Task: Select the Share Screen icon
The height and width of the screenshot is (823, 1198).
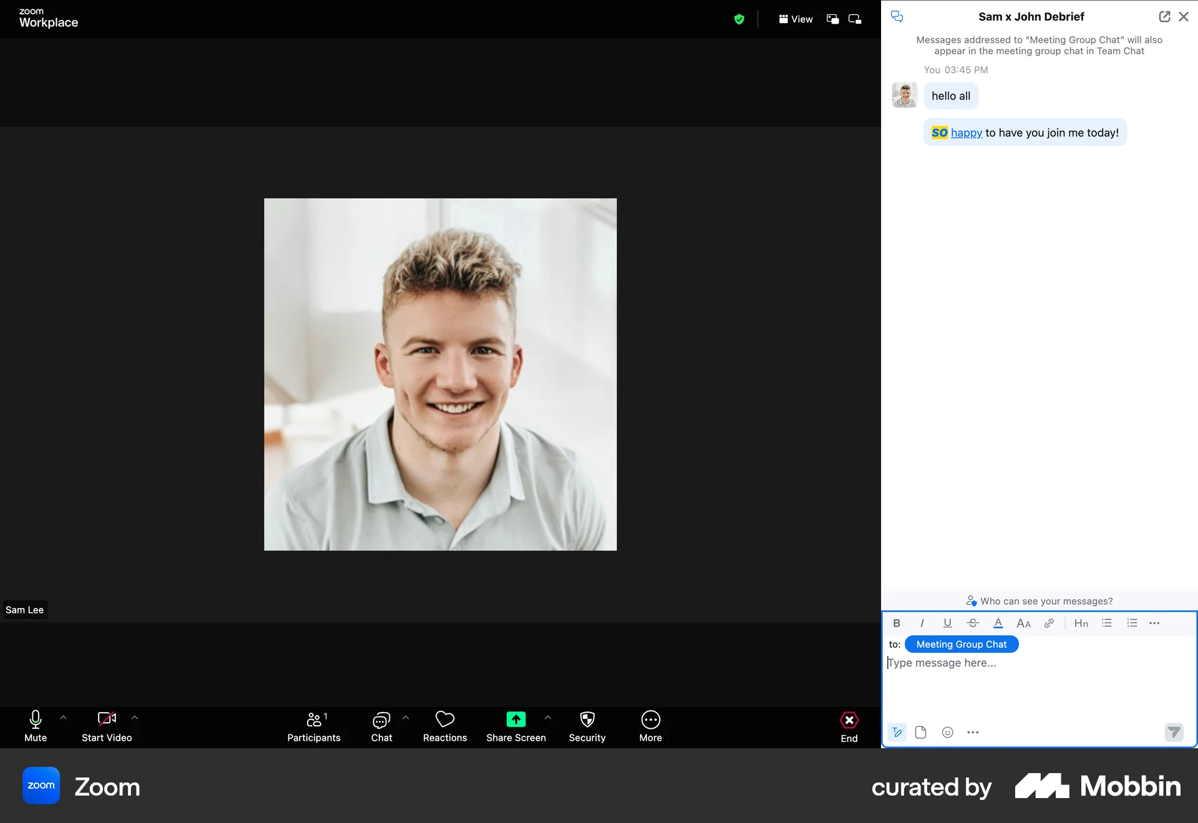Action: [x=516, y=719]
